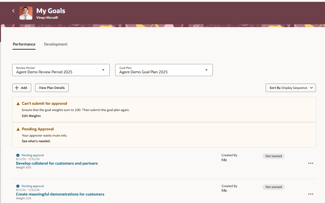325x203 pixels.
Task: Click the Not started badge on the first goal
Action: click(273, 156)
